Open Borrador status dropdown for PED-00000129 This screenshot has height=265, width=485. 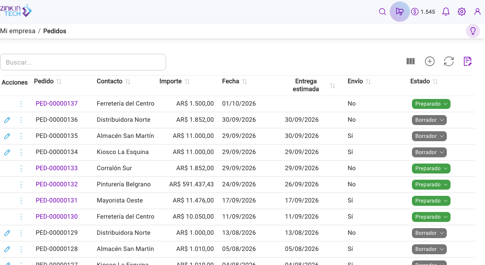(429, 233)
